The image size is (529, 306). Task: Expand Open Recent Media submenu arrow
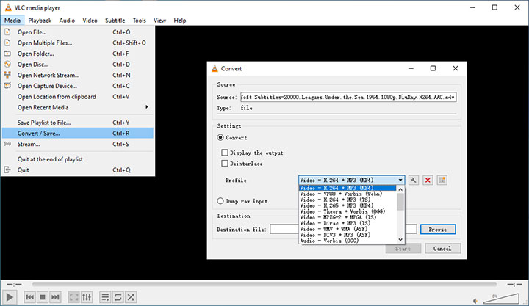pyautogui.click(x=146, y=107)
